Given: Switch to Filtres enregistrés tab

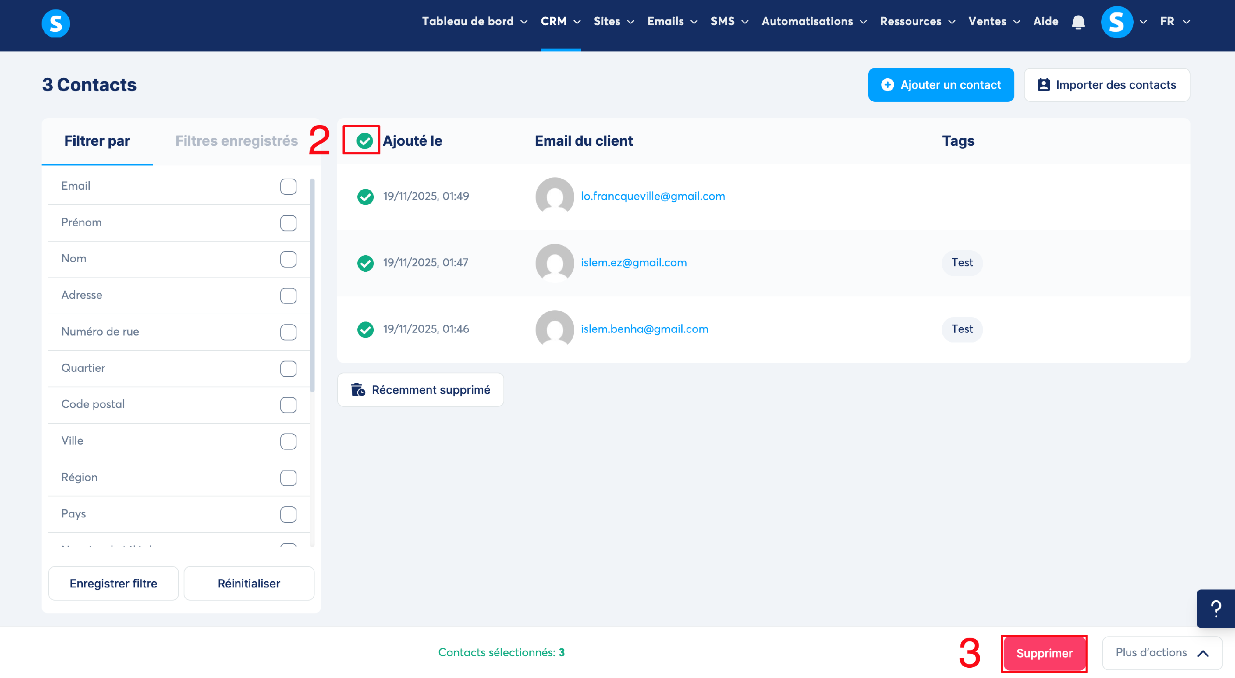Looking at the screenshot, I should tap(236, 141).
